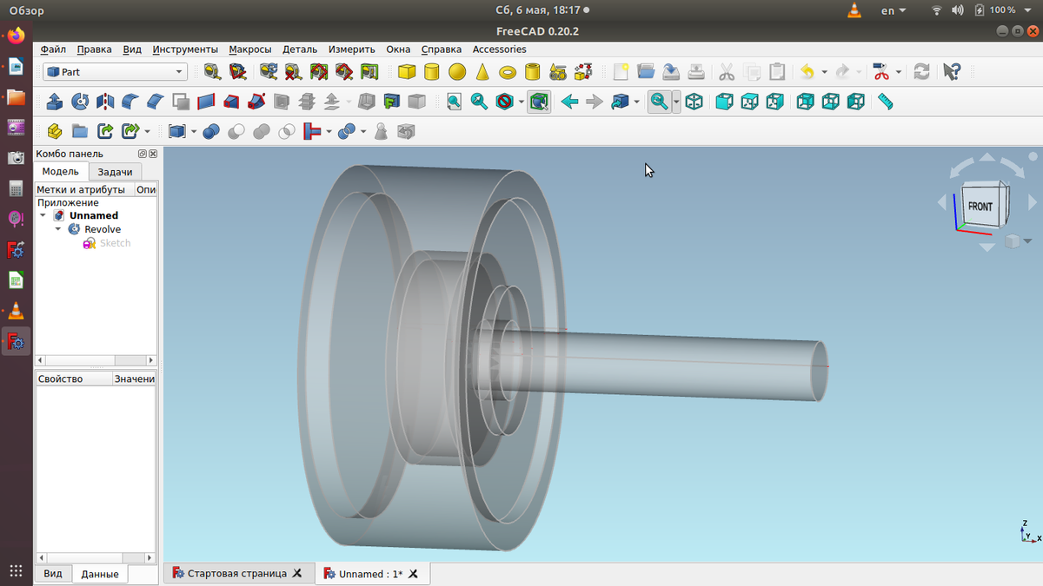Expand the Undo history dropdown

click(824, 72)
